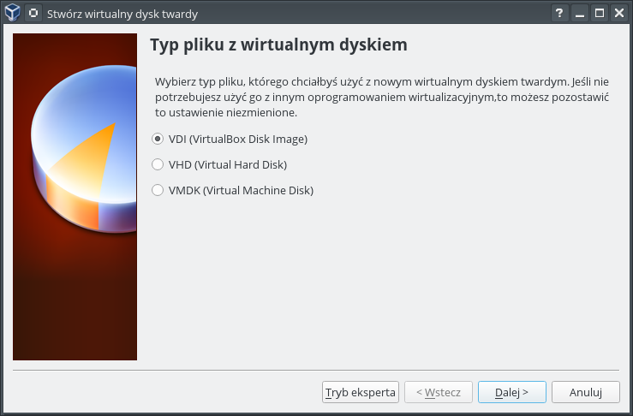Click the "Stwórz wirtualny dysk twardy" title bar
This screenshot has width=633, height=416.
[x=257, y=13]
